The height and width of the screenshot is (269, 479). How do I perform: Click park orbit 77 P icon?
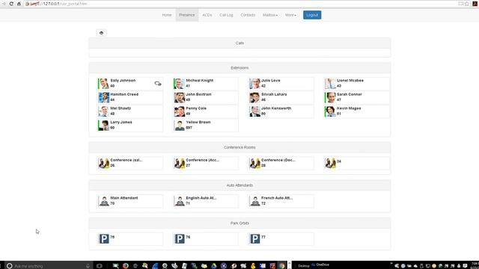[254, 239]
